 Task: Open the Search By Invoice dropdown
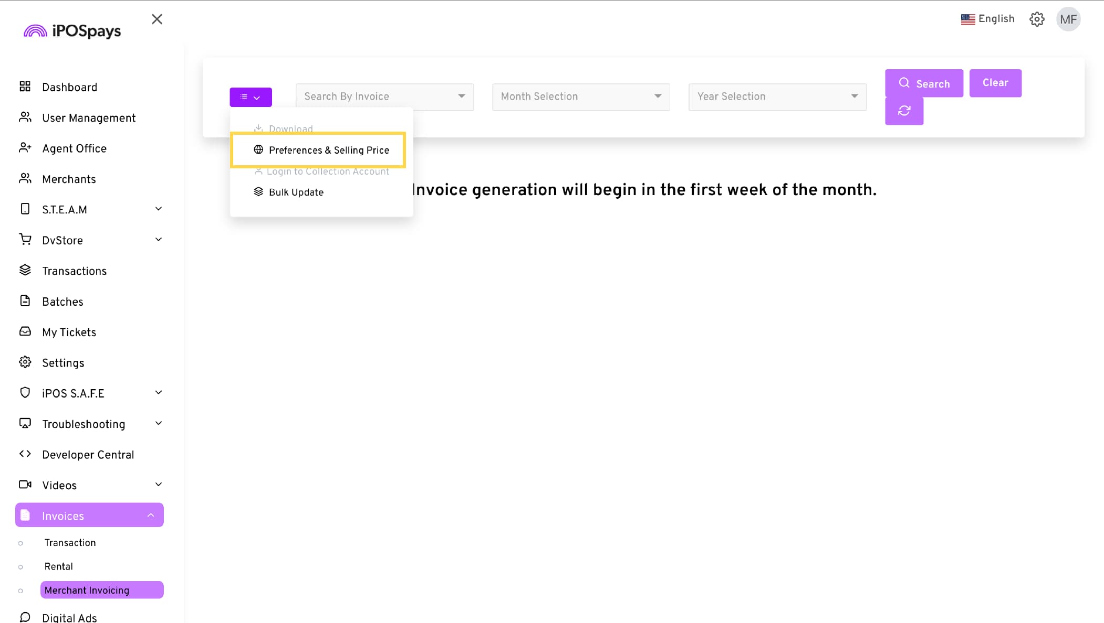point(384,96)
